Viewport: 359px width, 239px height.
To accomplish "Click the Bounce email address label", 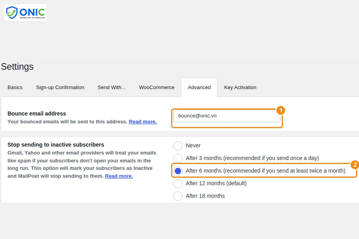I will point(37,114).
